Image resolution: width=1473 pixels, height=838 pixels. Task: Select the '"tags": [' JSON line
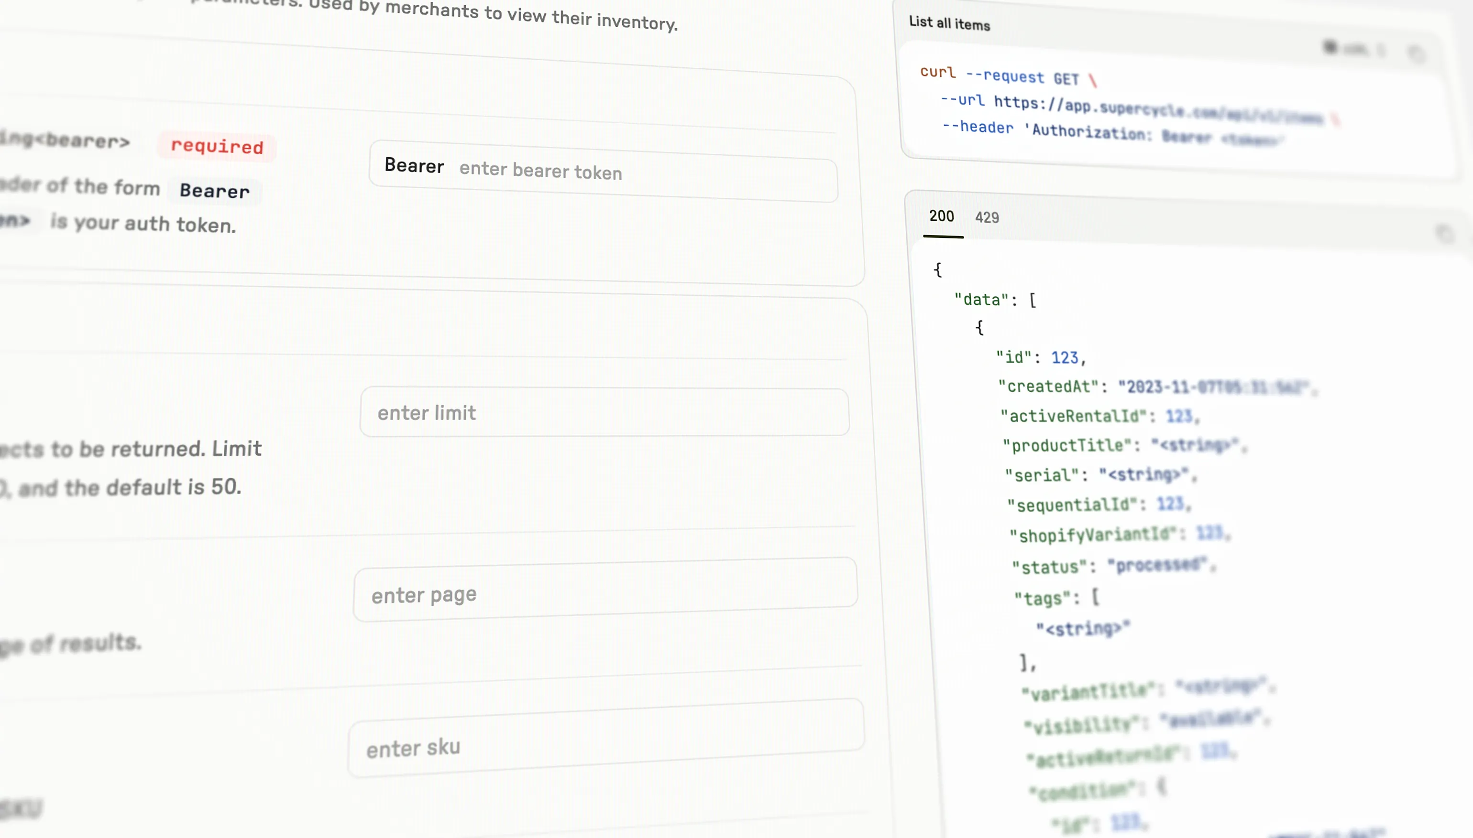point(1058,598)
